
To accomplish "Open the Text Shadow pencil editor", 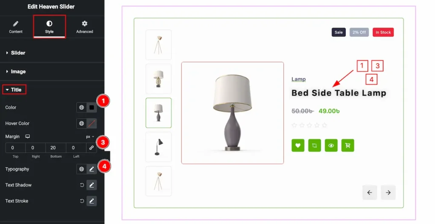I will (92, 185).
